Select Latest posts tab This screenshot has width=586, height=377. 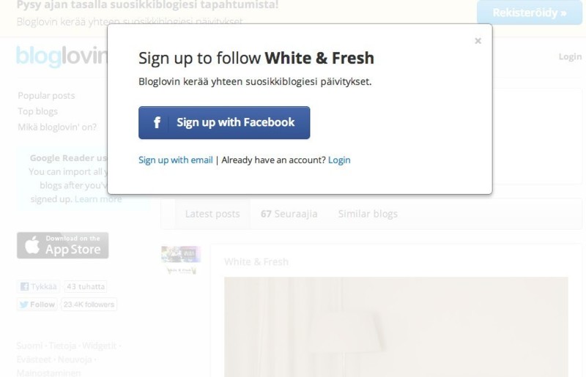coord(212,214)
